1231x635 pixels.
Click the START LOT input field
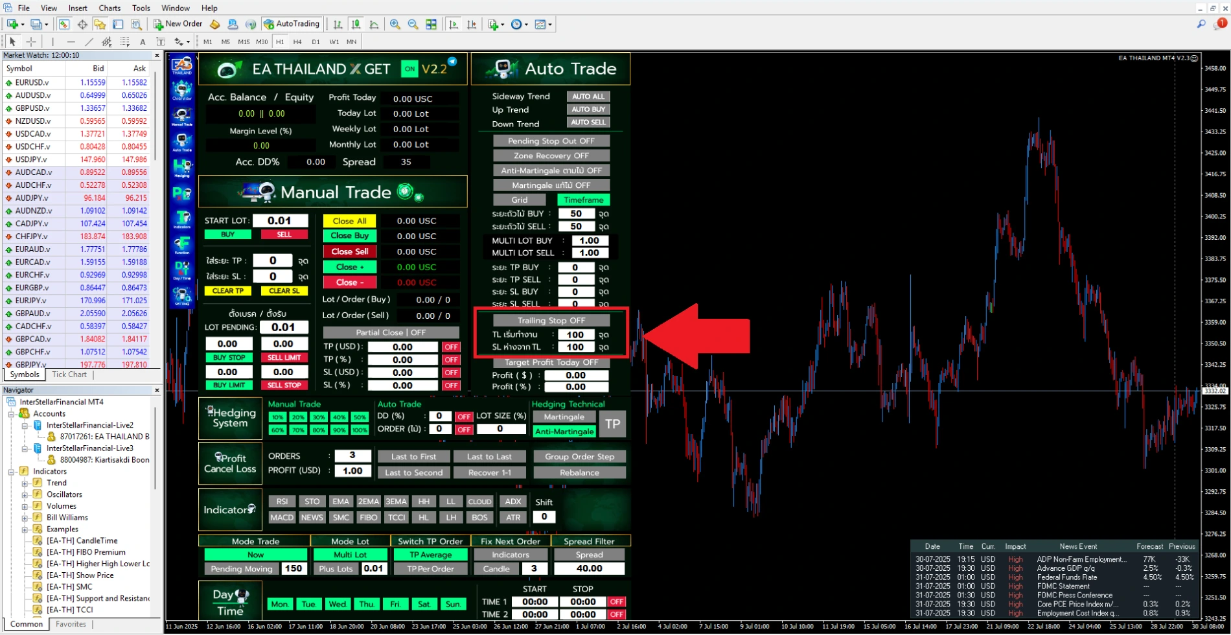(x=280, y=221)
